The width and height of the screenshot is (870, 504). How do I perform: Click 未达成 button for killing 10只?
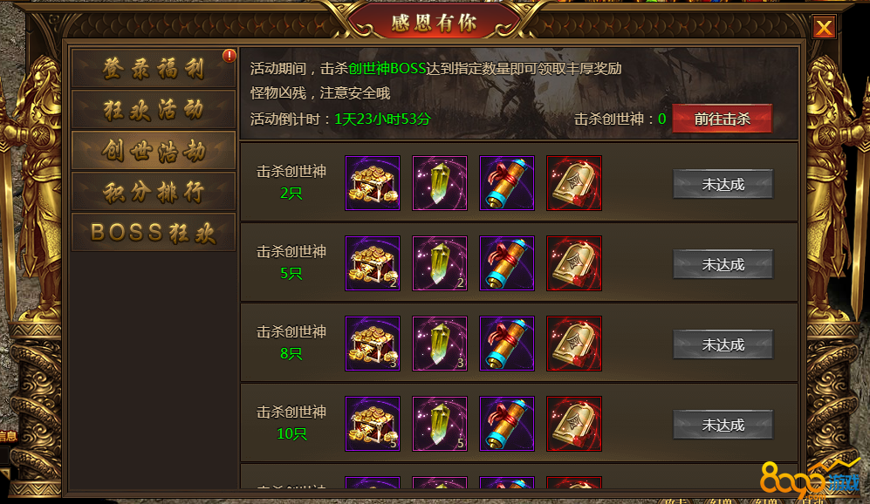[x=723, y=426]
